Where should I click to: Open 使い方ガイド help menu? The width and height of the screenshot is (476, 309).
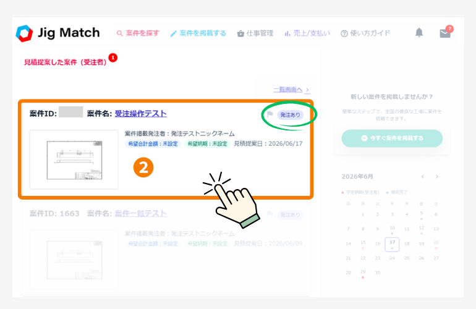click(x=365, y=33)
